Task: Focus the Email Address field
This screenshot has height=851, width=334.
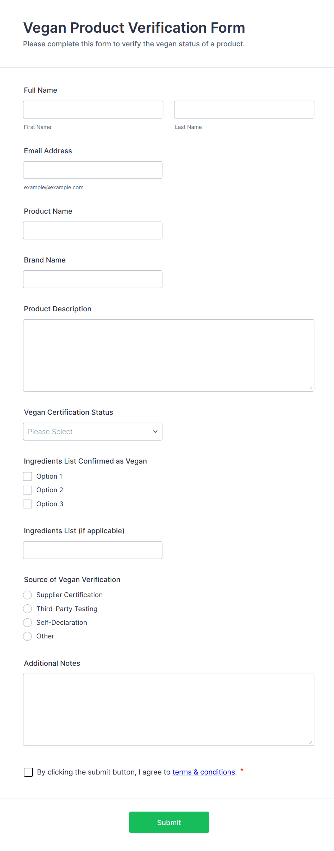Action: (x=93, y=170)
